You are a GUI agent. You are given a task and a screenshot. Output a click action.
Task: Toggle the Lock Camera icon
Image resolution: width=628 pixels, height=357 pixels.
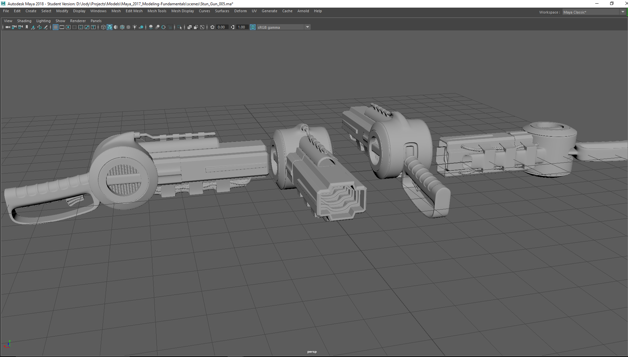pyautogui.click(x=14, y=27)
